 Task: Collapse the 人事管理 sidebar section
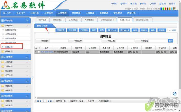27,57
